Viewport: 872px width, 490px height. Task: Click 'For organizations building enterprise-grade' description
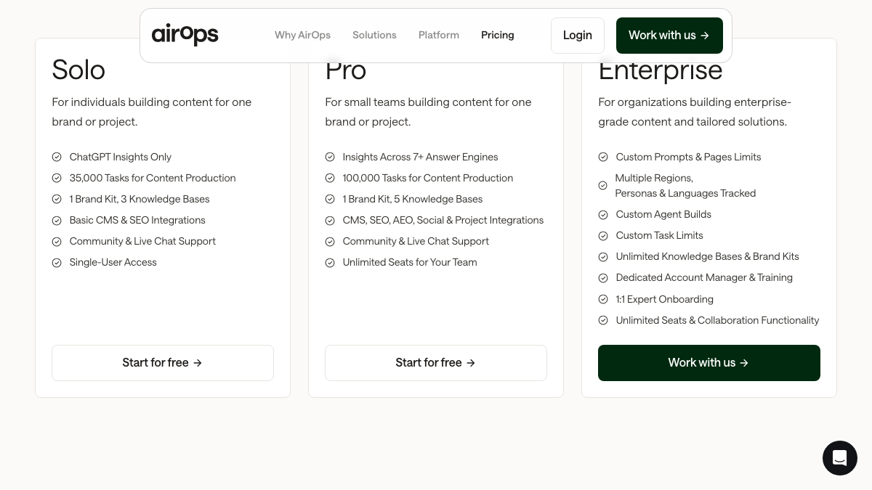(695, 112)
